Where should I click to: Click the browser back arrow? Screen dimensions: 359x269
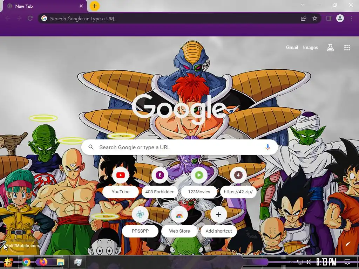(8, 19)
